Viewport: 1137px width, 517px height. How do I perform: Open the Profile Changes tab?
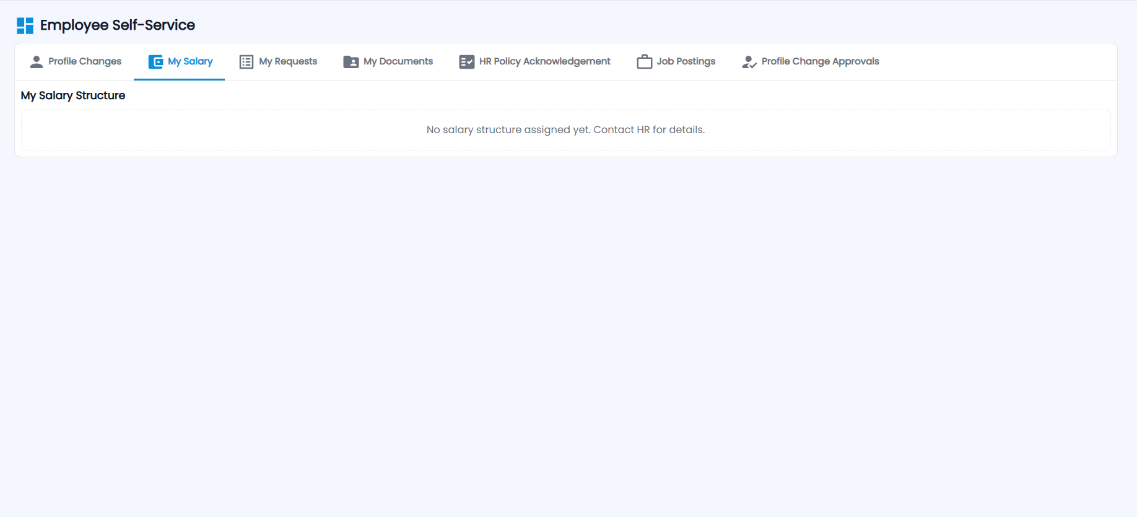(x=76, y=62)
